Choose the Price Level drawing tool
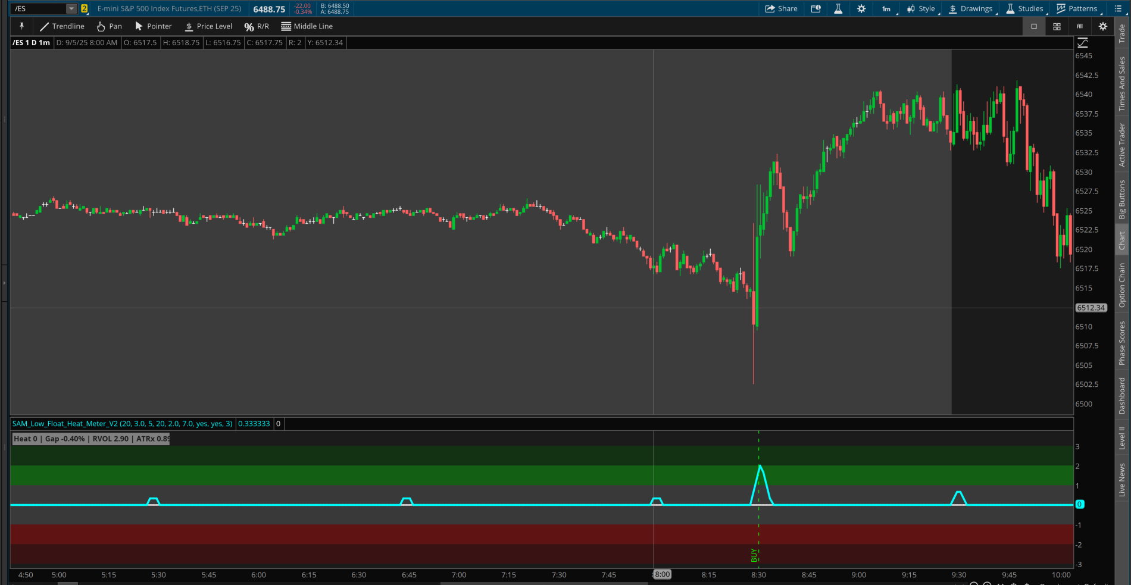 pos(208,26)
